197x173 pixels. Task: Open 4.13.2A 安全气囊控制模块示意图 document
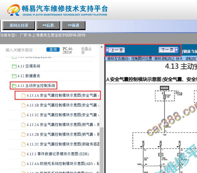coord(63,125)
